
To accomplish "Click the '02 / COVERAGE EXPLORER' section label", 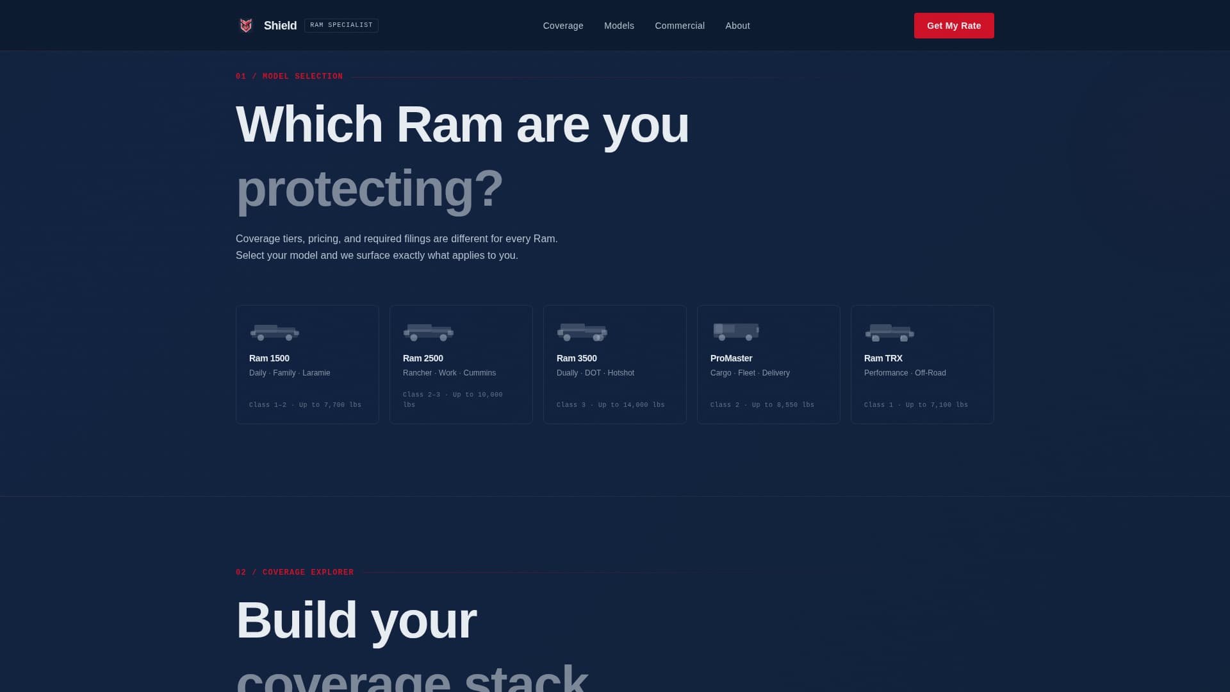I will click(295, 572).
